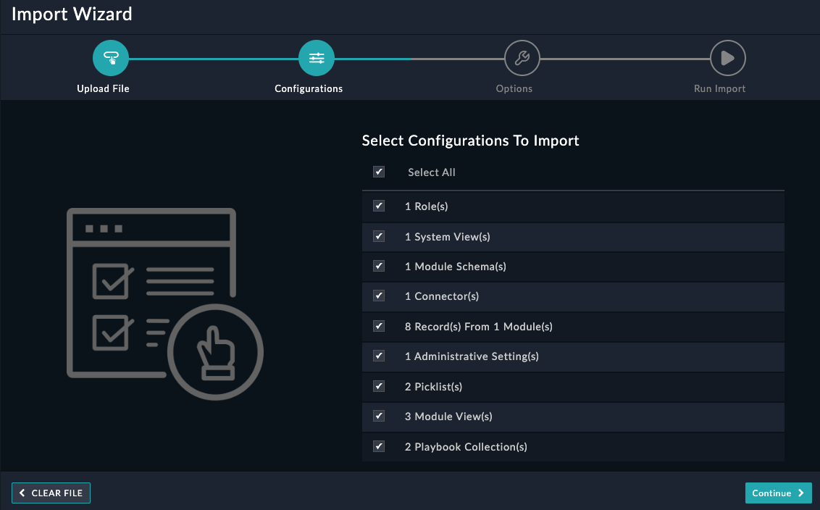Deselect the 1 Module Schema(s) checkbox
The height and width of the screenshot is (510, 820).
379,266
